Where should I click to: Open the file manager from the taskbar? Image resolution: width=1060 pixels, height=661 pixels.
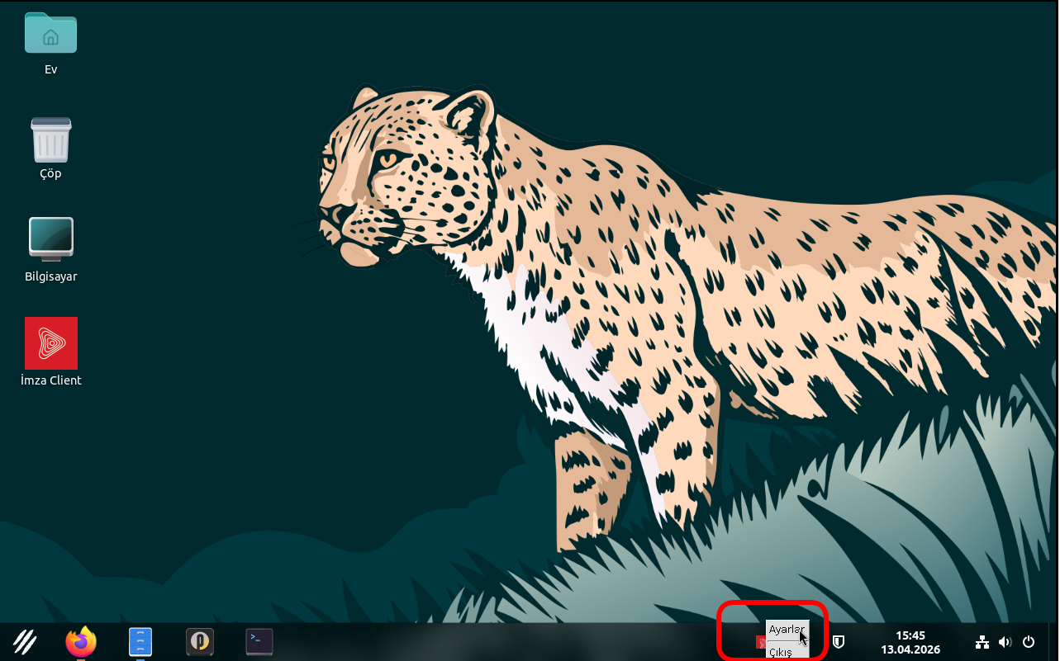point(140,641)
